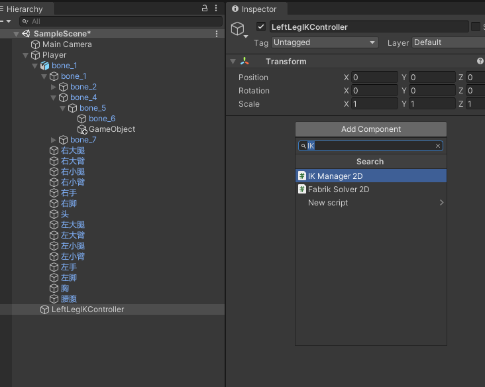Click the Unity scene icon beside SampleScene
The image size is (485, 387).
point(27,33)
